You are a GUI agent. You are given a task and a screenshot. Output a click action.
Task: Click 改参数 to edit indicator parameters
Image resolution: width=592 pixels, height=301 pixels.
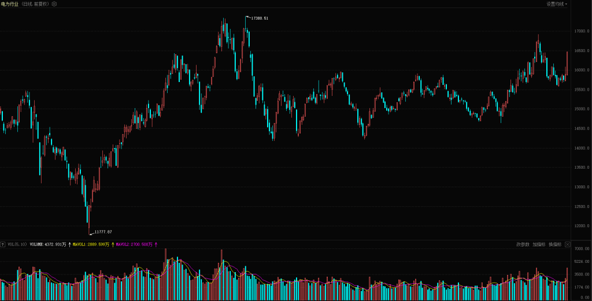click(523, 244)
